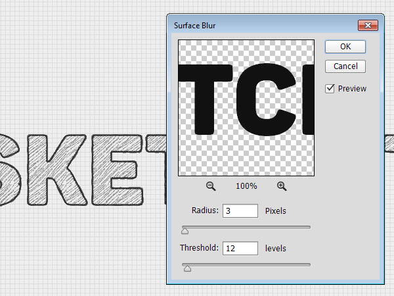Screen dimensions: 394x296
Task: Close the Surface Blur dialog
Action: point(368,26)
